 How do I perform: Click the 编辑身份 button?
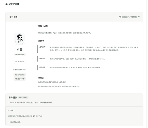pyautogui.click(x=20, y=61)
